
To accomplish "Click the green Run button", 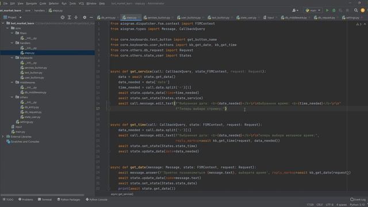I will pos(327,10).
